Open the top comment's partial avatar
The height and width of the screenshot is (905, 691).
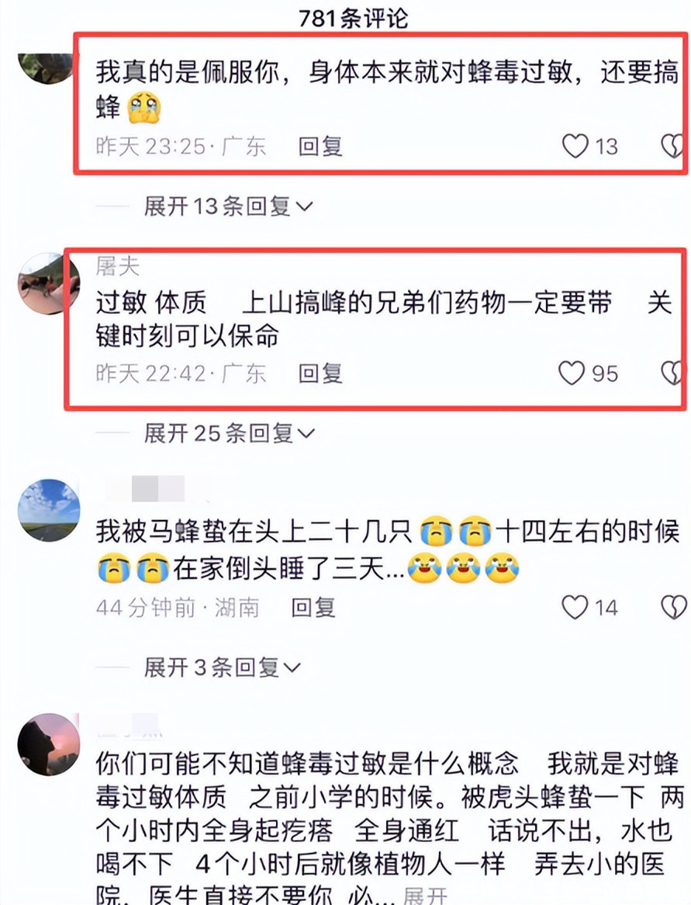click(x=46, y=68)
